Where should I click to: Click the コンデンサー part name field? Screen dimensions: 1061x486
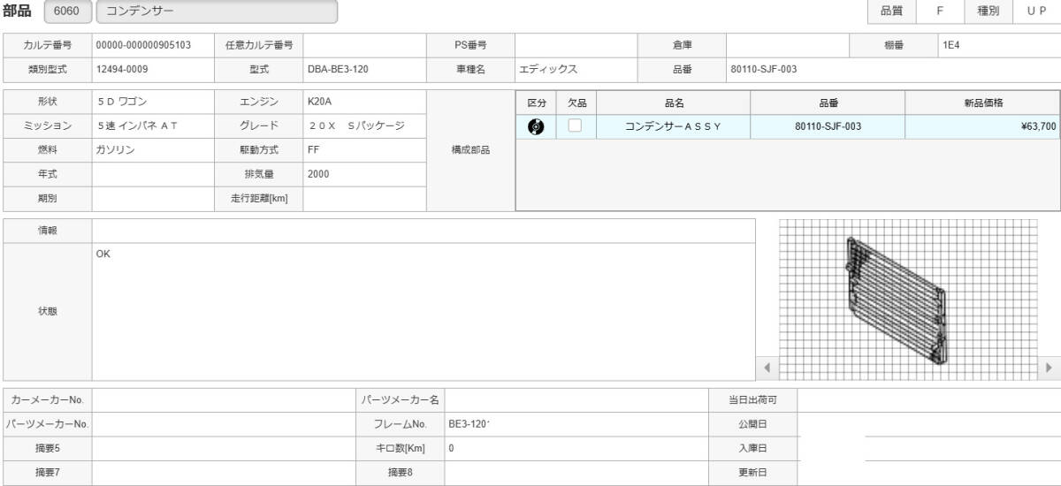point(217,11)
